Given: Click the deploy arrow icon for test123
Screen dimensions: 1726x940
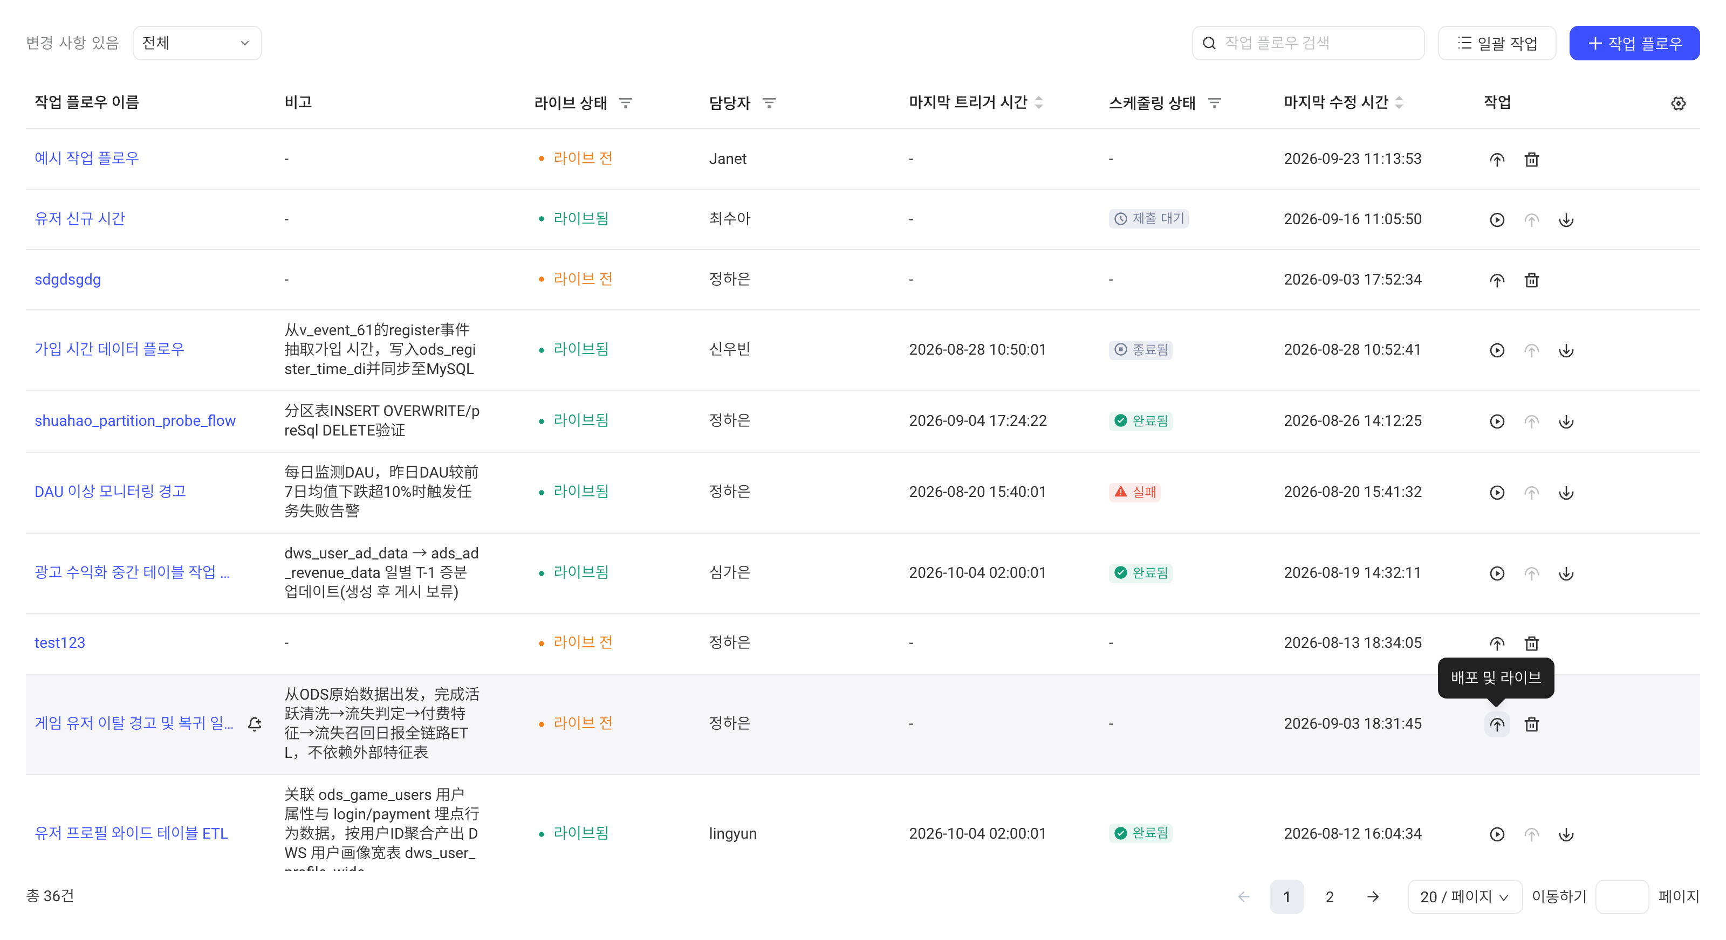Looking at the screenshot, I should coord(1496,644).
